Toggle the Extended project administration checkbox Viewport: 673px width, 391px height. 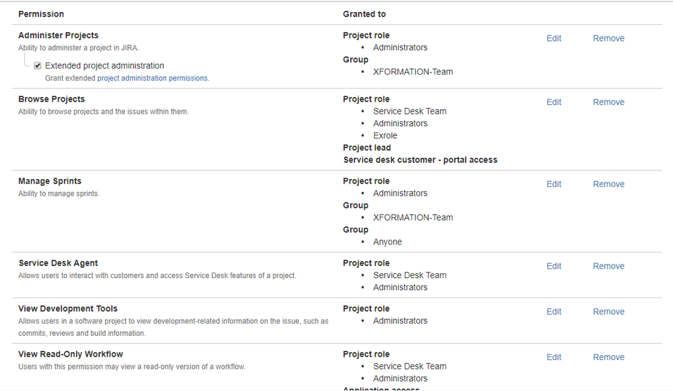(38, 65)
